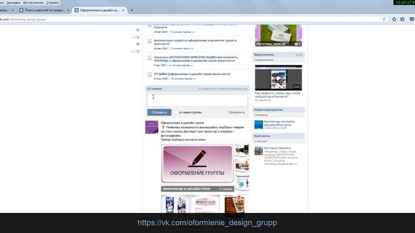Open the first small product thumbnail beside banner

point(242,150)
